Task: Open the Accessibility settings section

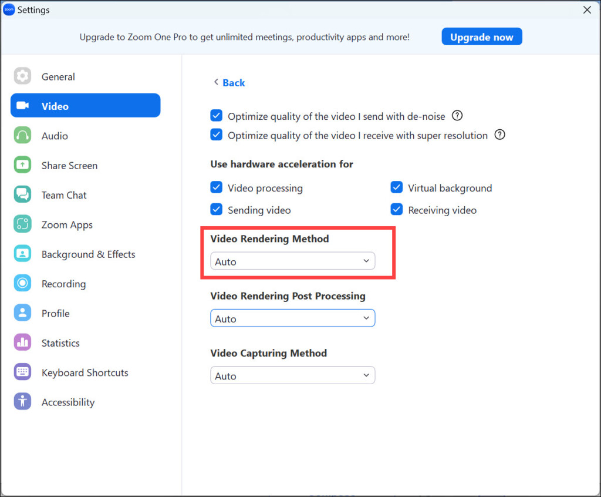Action: [x=67, y=402]
